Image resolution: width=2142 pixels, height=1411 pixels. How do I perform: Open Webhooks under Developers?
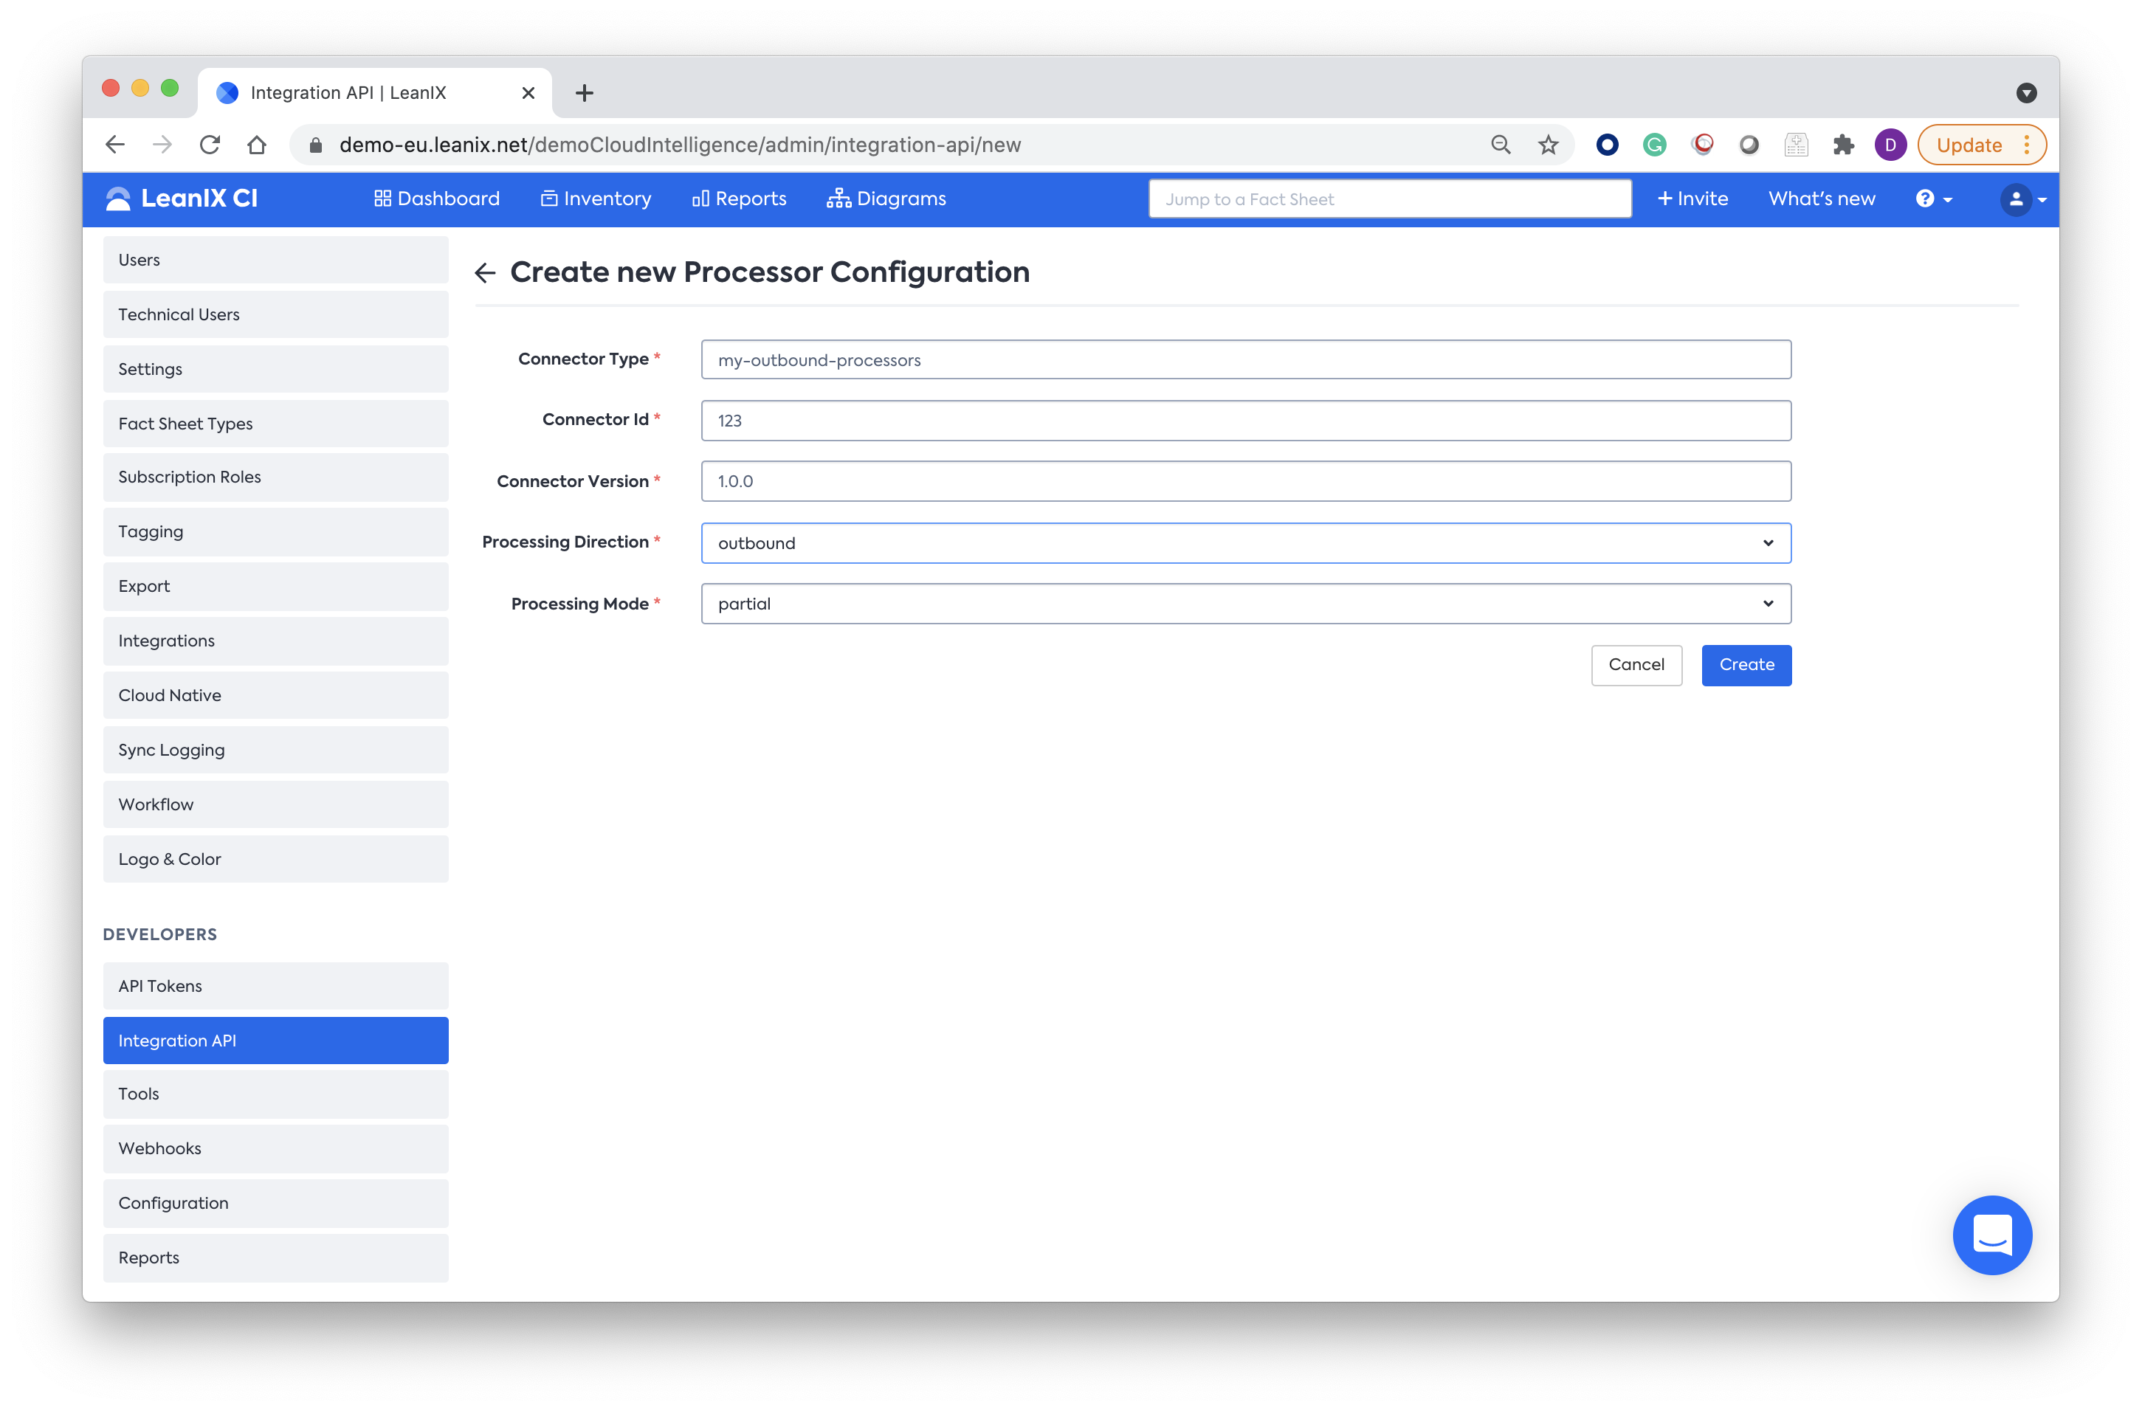pyautogui.click(x=275, y=1149)
